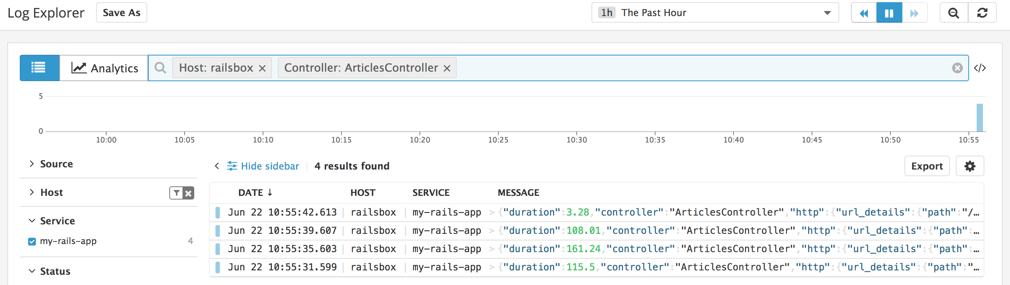Open the Analytics view
This screenshot has width=1010, height=285.
(x=104, y=68)
